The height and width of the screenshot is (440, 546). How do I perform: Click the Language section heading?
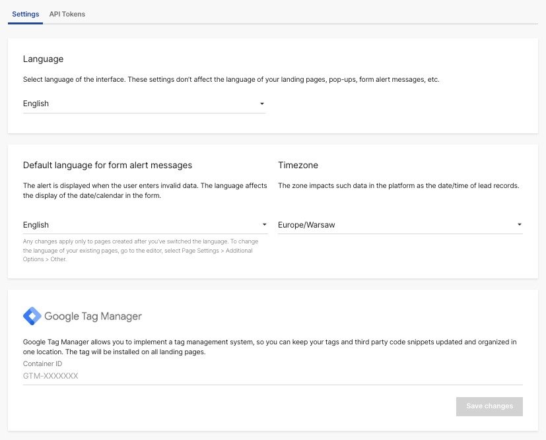pos(43,59)
